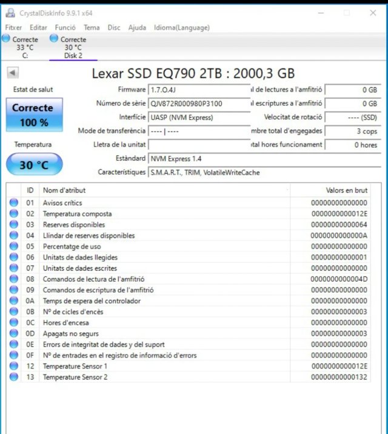Click the CrystalDiskInfo app icon in title bar
This screenshot has height=434, width=388.
point(10,13)
